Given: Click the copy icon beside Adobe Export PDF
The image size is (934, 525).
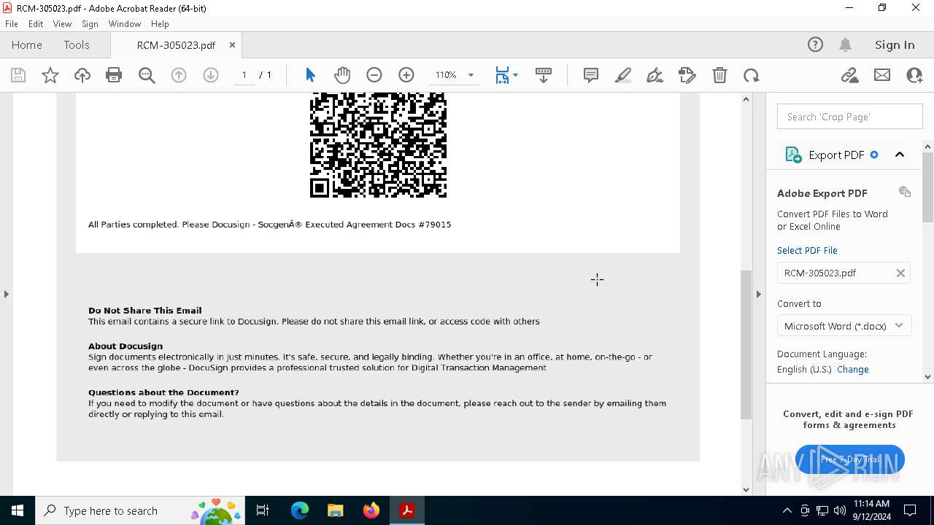Looking at the screenshot, I should point(905,192).
